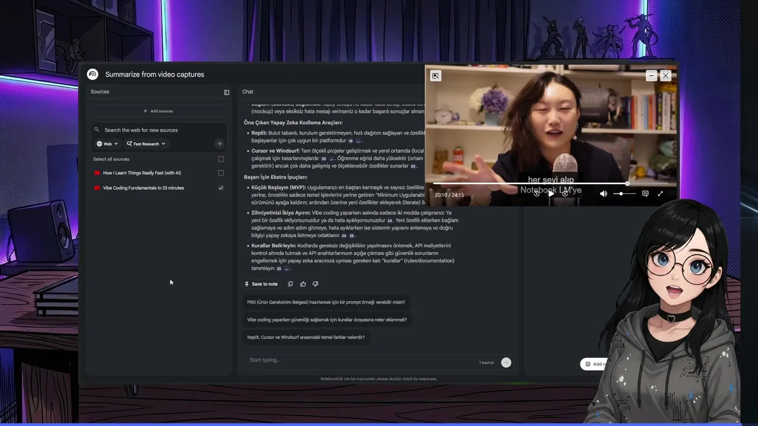
Task: Click the return-to-tab icon in the video overlay
Action: pos(436,76)
